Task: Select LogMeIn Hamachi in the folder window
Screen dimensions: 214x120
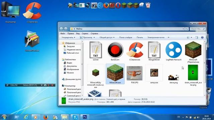Action: (x=174, y=51)
